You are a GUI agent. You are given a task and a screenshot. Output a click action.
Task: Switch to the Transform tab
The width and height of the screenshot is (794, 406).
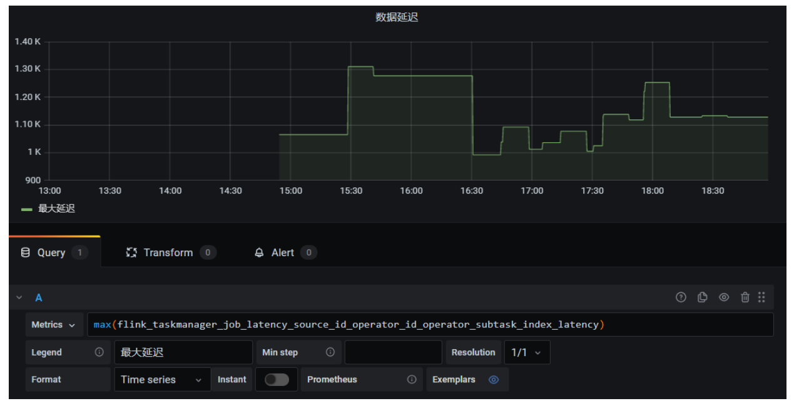(x=168, y=252)
